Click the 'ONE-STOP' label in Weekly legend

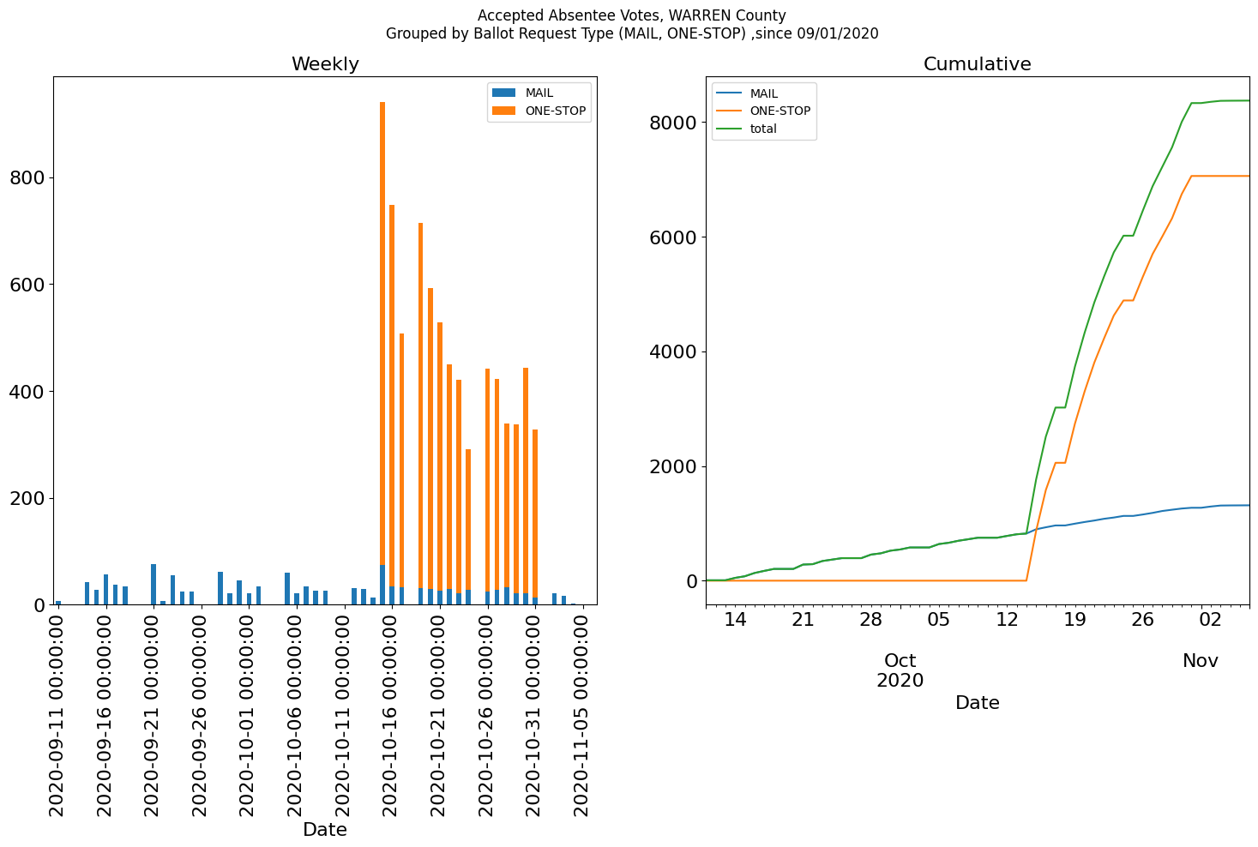[x=557, y=111]
